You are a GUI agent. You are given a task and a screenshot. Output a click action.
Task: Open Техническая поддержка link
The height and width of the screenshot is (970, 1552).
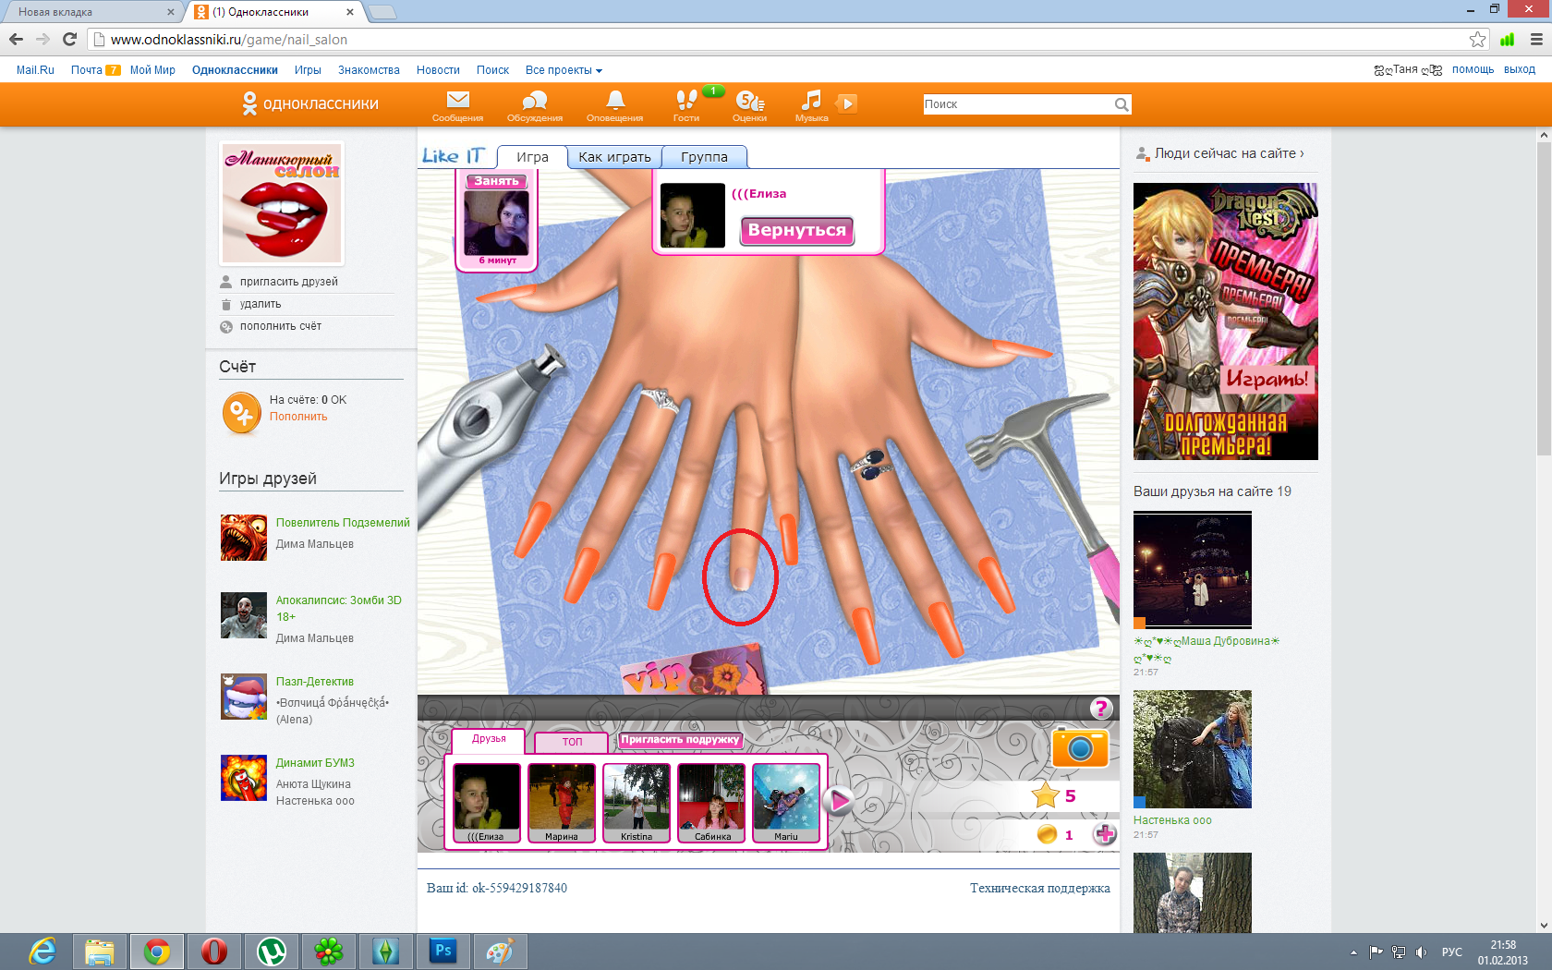click(x=1040, y=888)
